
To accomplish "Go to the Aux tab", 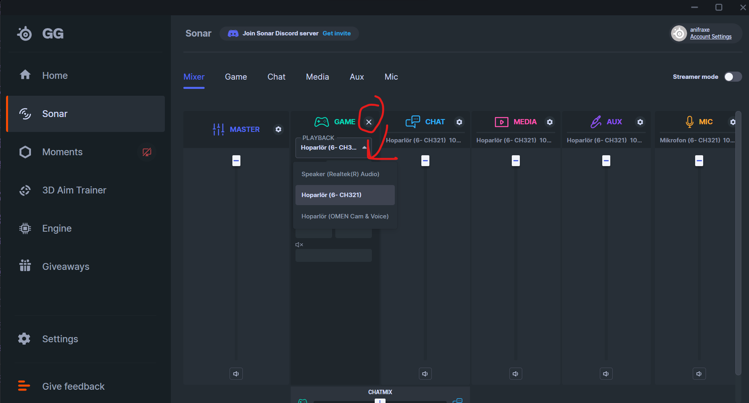I will point(357,77).
